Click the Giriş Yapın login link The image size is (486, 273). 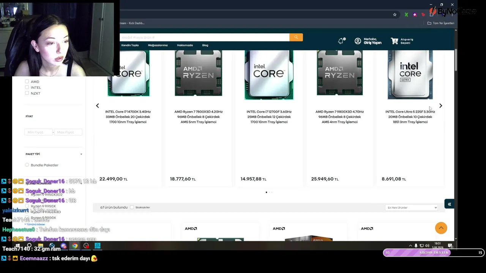click(372, 43)
